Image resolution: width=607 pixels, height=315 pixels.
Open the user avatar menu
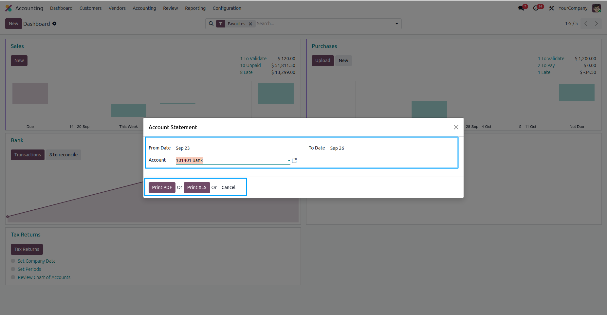coord(597,8)
